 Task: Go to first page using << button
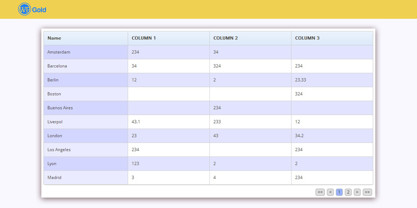pos(320,192)
